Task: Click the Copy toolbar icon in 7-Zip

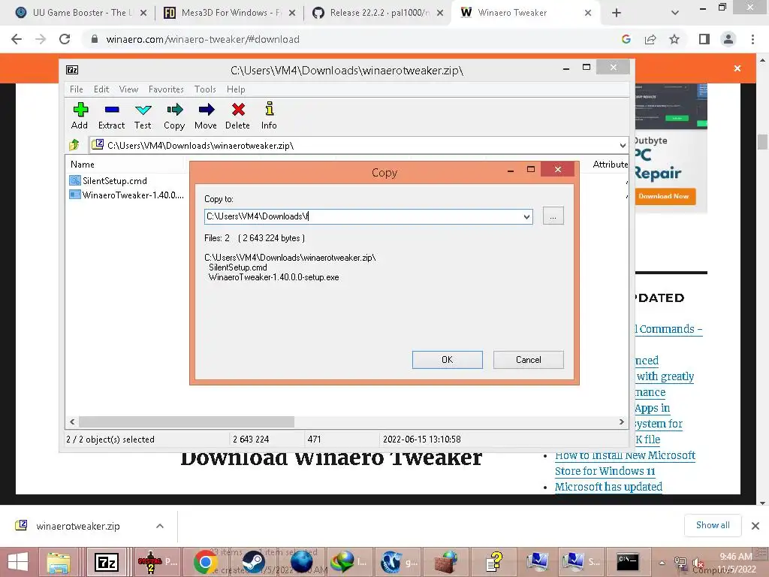Action: coord(174,116)
